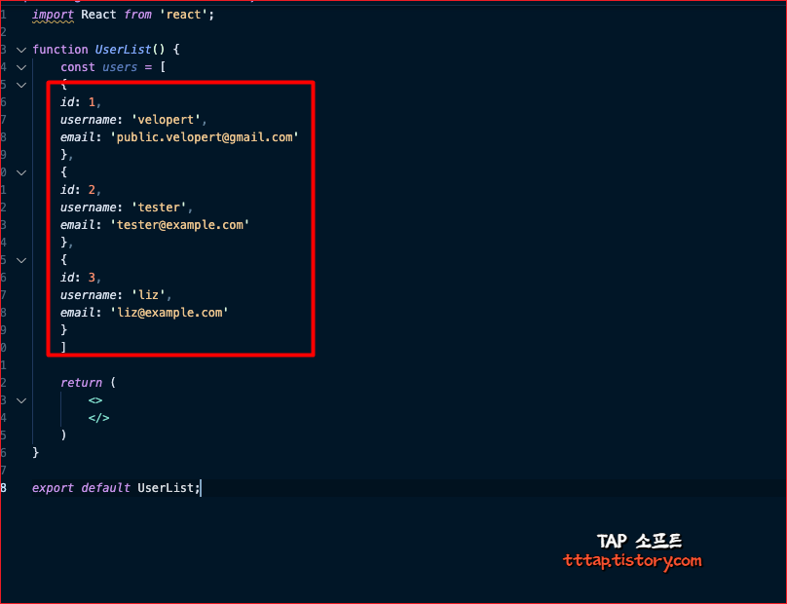Screen dimensions: 787x604
Task: Click the 'velopert' username string
Action: [x=167, y=120]
